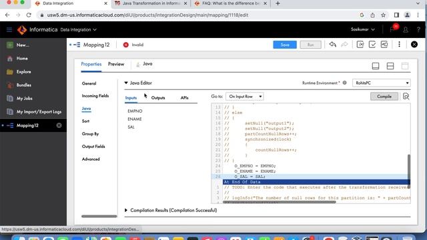Open the Incoming Fields section
Image resolution: width=427 pixels, height=240 pixels.
click(x=95, y=96)
